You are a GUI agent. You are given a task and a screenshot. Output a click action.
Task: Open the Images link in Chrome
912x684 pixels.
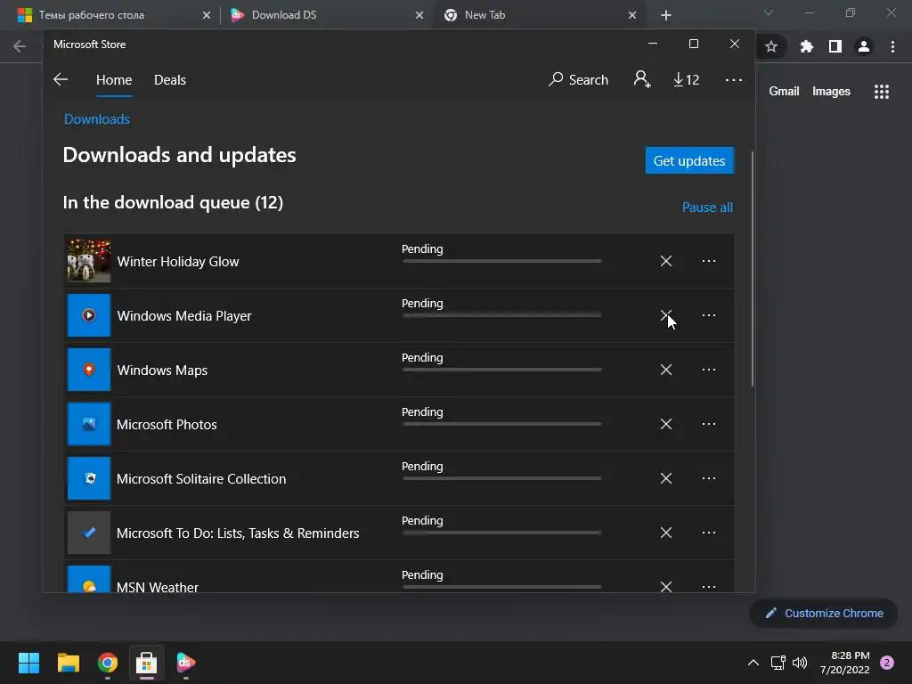[831, 92]
